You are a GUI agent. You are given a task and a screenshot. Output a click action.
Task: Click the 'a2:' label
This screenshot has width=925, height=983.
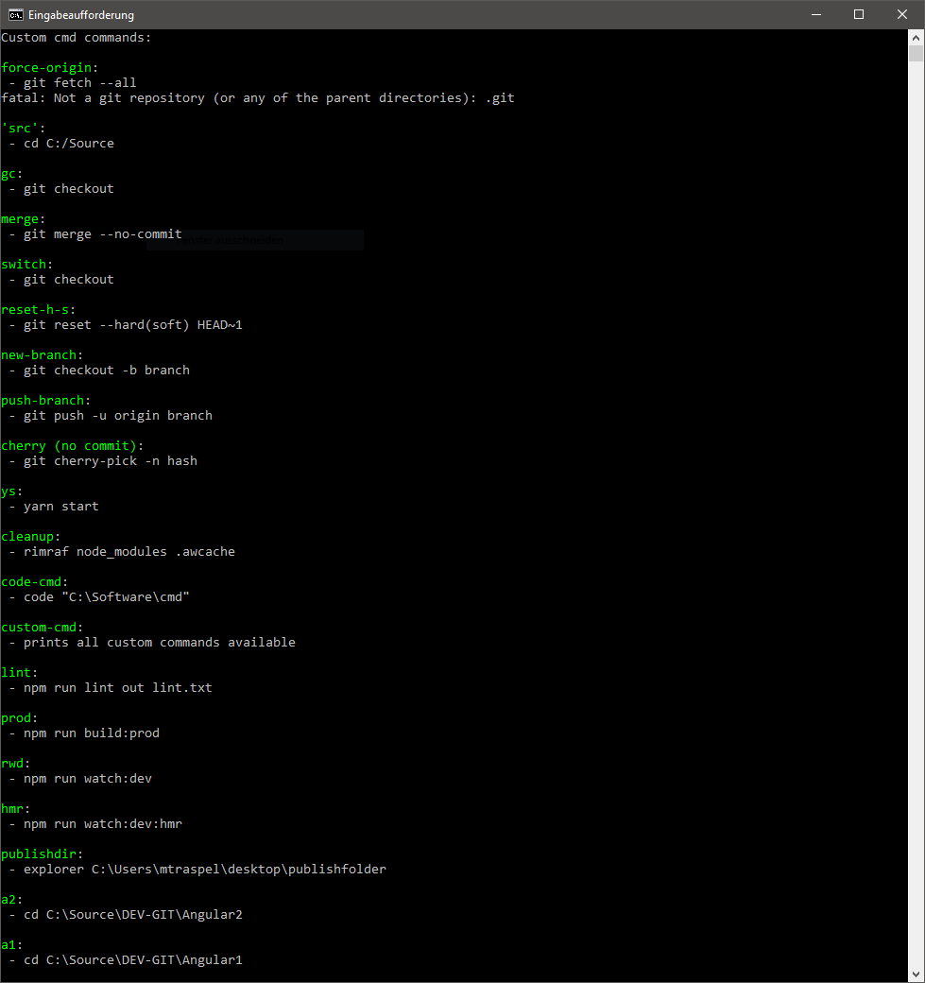pyautogui.click(x=12, y=900)
